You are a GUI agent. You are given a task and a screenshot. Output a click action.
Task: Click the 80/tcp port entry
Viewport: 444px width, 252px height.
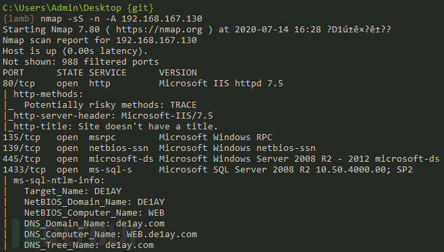(x=19, y=84)
